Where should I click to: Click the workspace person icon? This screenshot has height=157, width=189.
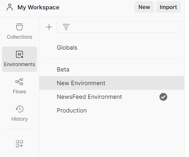pos(10,7)
